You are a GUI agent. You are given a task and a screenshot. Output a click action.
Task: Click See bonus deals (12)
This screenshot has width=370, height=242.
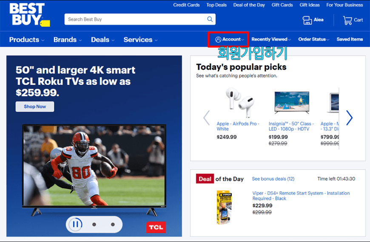[x=273, y=179]
